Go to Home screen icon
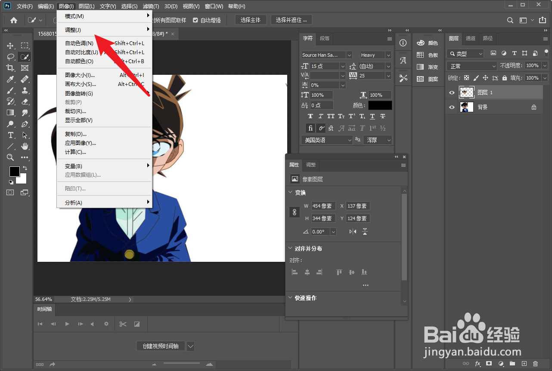Image resolution: width=552 pixels, height=371 pixels. [14, 20]
